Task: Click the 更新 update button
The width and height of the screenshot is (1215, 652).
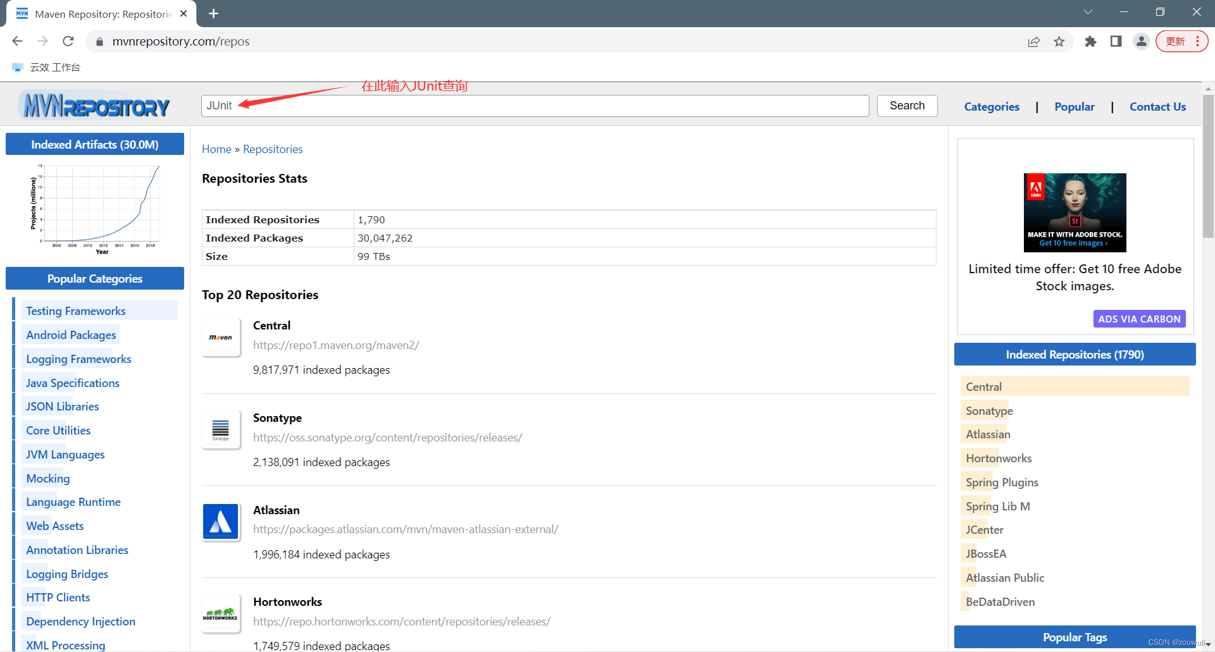Action: coord(1176,42)
